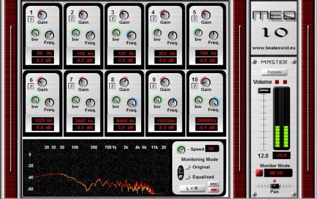This screenshot has height=199, width=317.
Task: Click the master bypass button
Action: [x=274, y=72]
